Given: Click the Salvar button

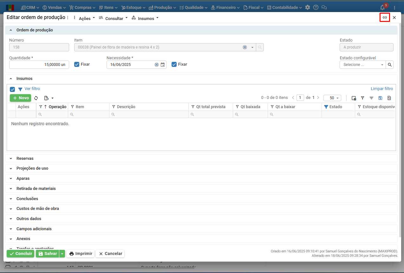Looking at the screenshot, I should click(x=48, y=254).
